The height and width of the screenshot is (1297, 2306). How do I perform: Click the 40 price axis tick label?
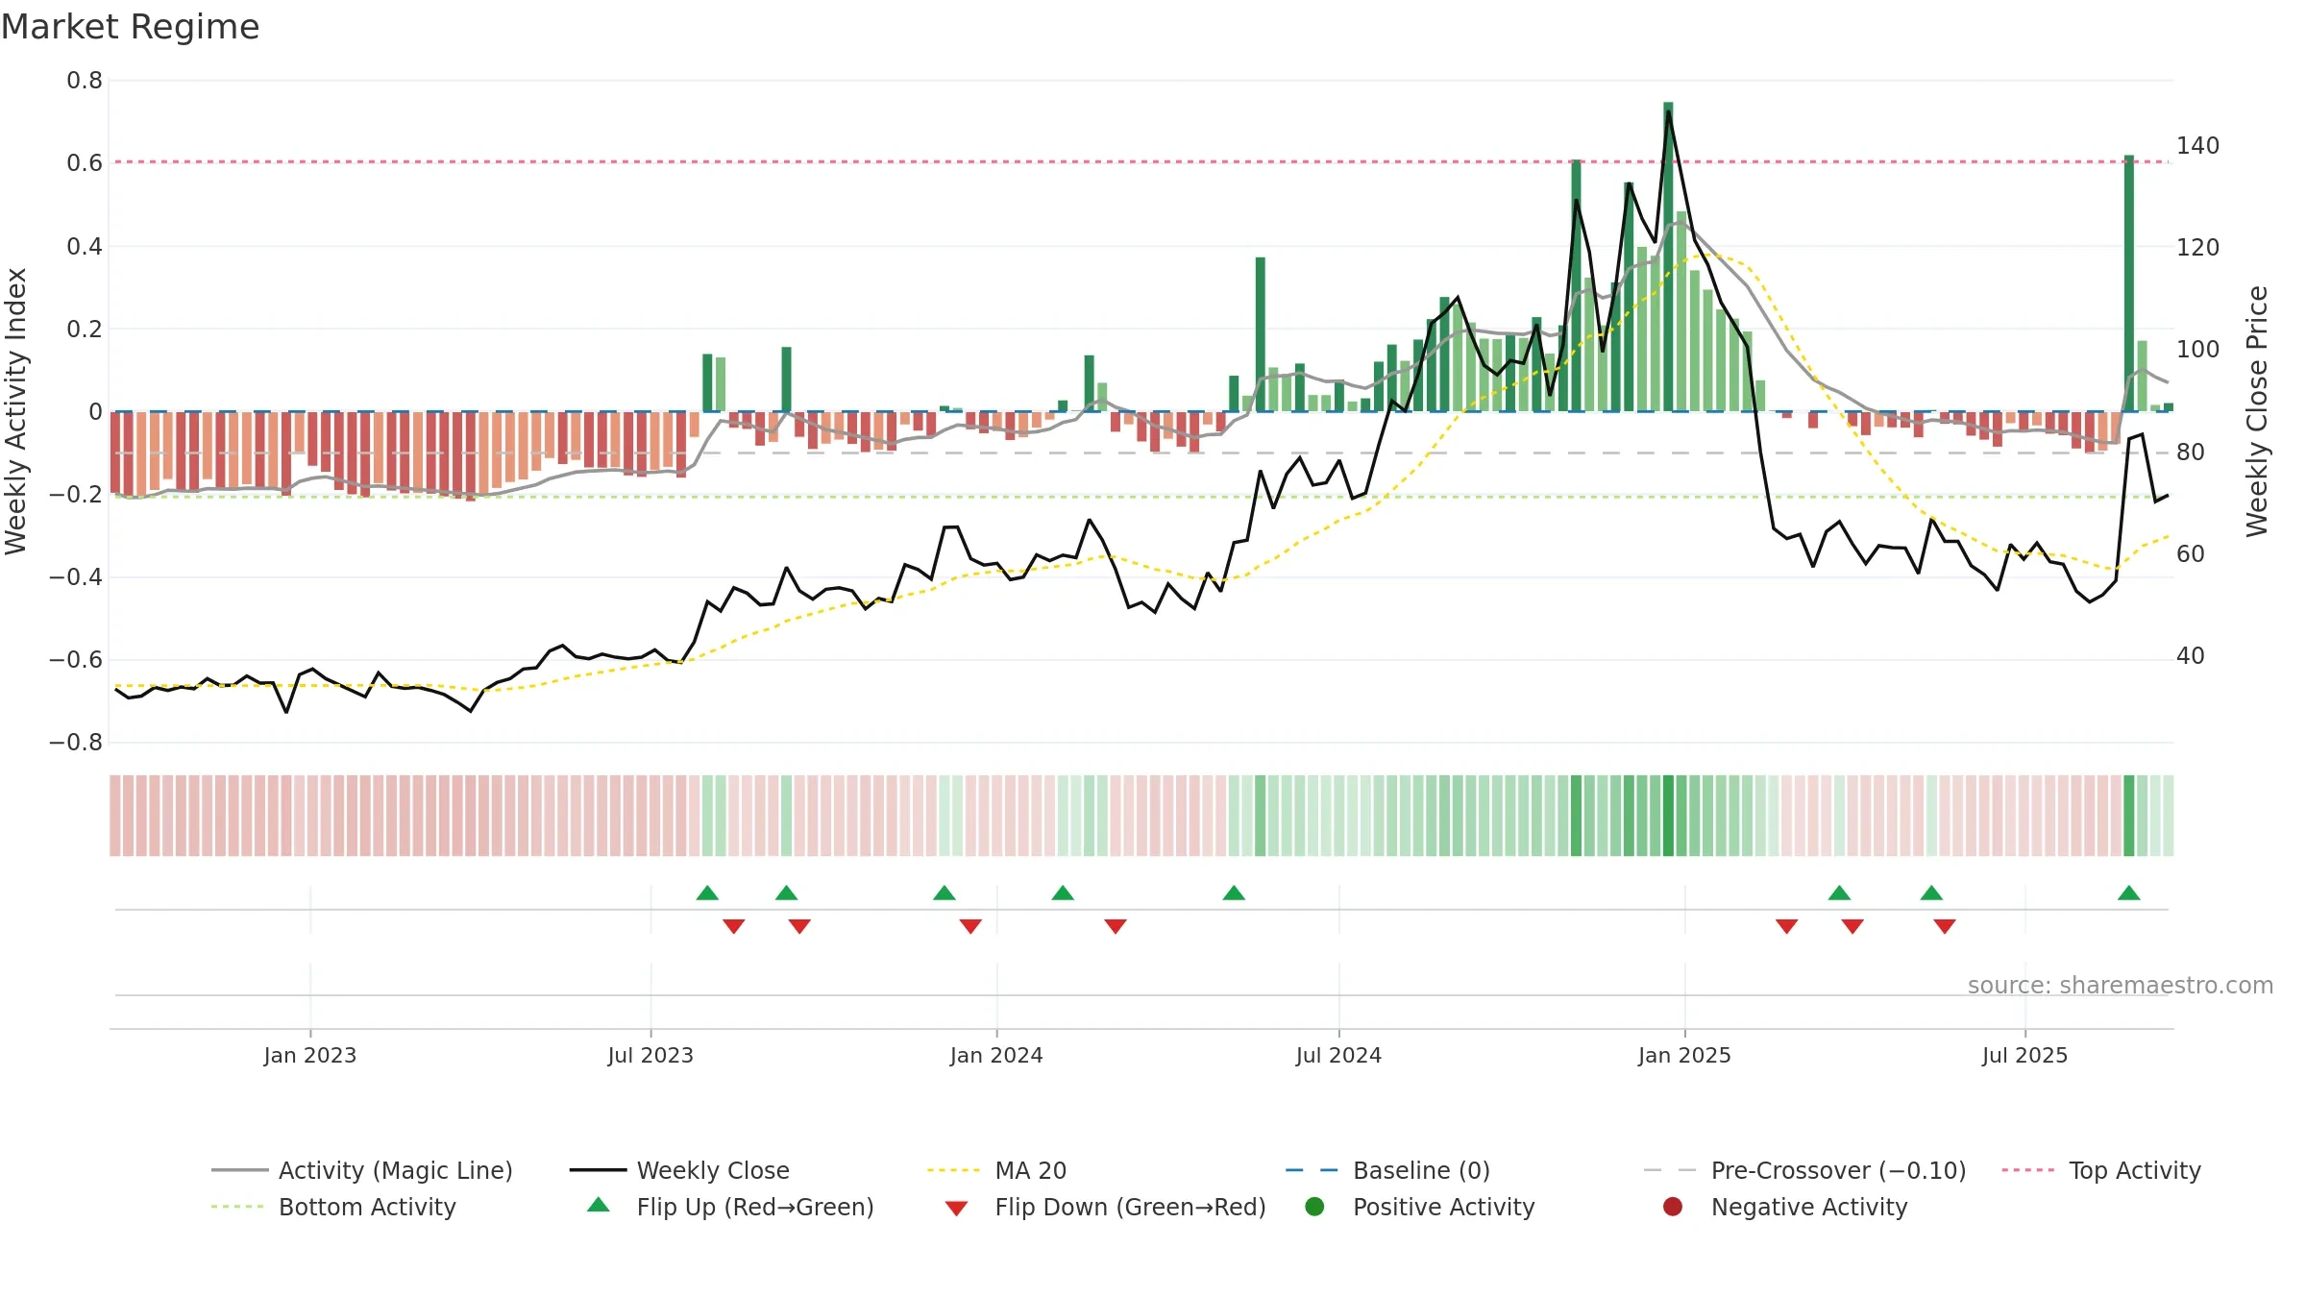tap(2191, 656)
